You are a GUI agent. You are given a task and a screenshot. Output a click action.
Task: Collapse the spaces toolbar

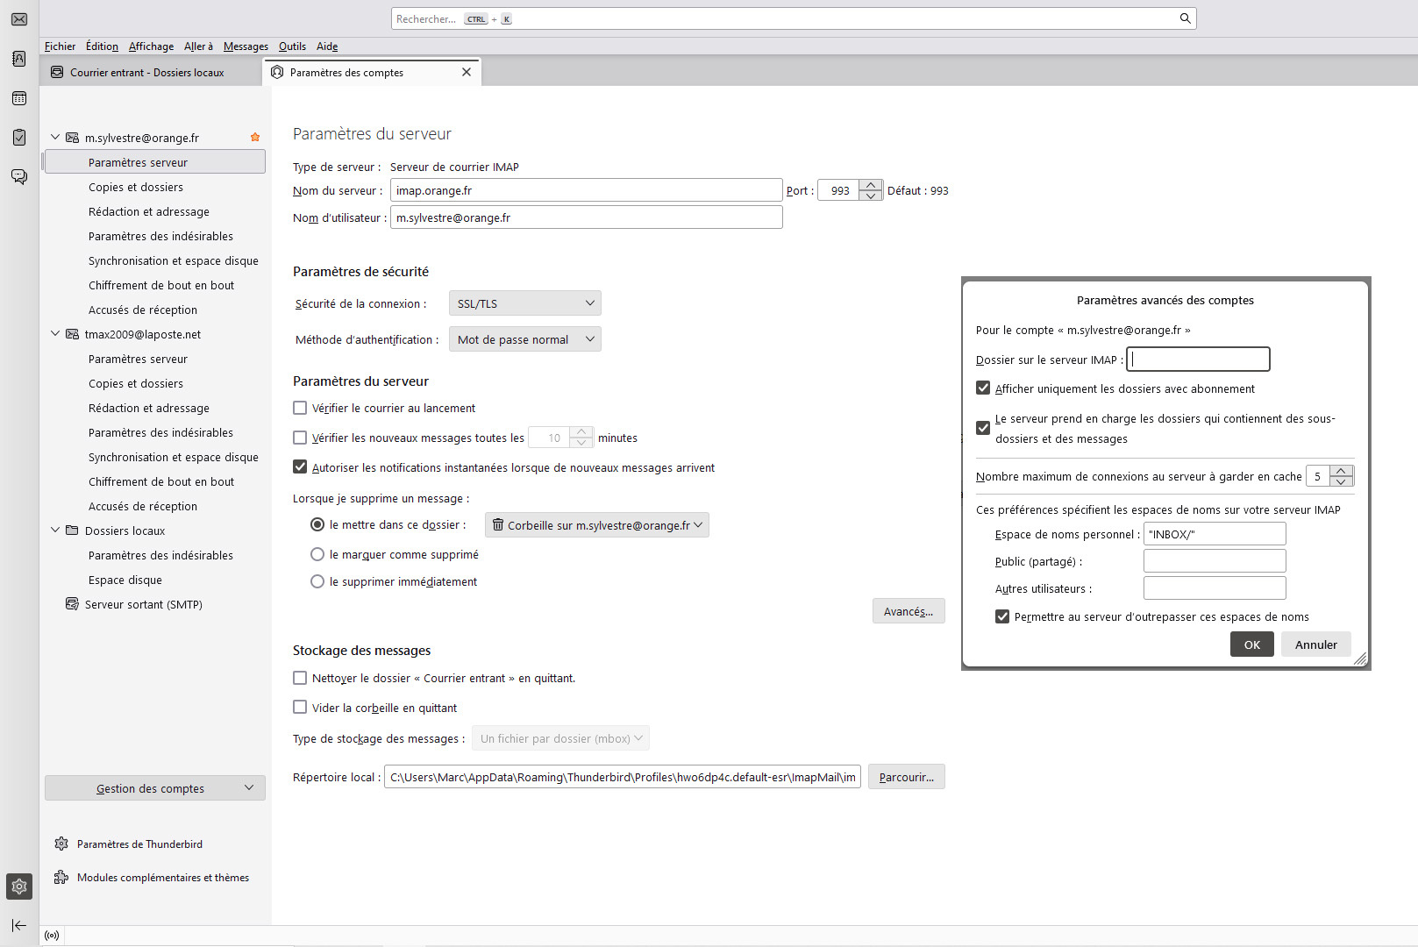tap(19, 925)
